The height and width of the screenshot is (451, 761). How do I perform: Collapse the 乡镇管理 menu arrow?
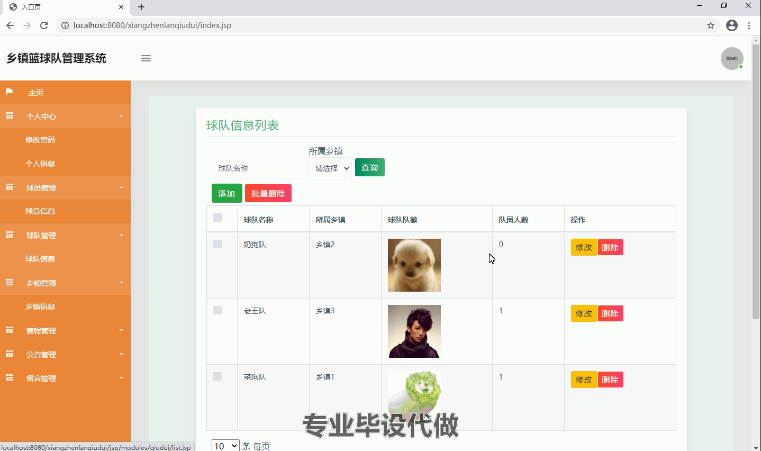[x=121, y=283]
